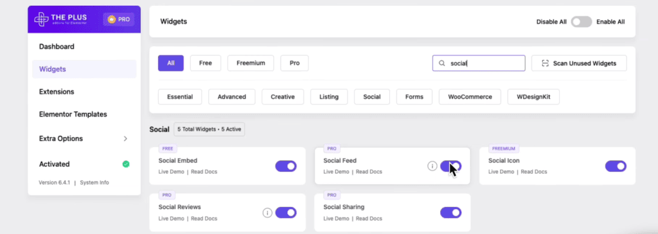Click the PRO crown badge
Screen dimensions: 658x234
click(119, 19)
